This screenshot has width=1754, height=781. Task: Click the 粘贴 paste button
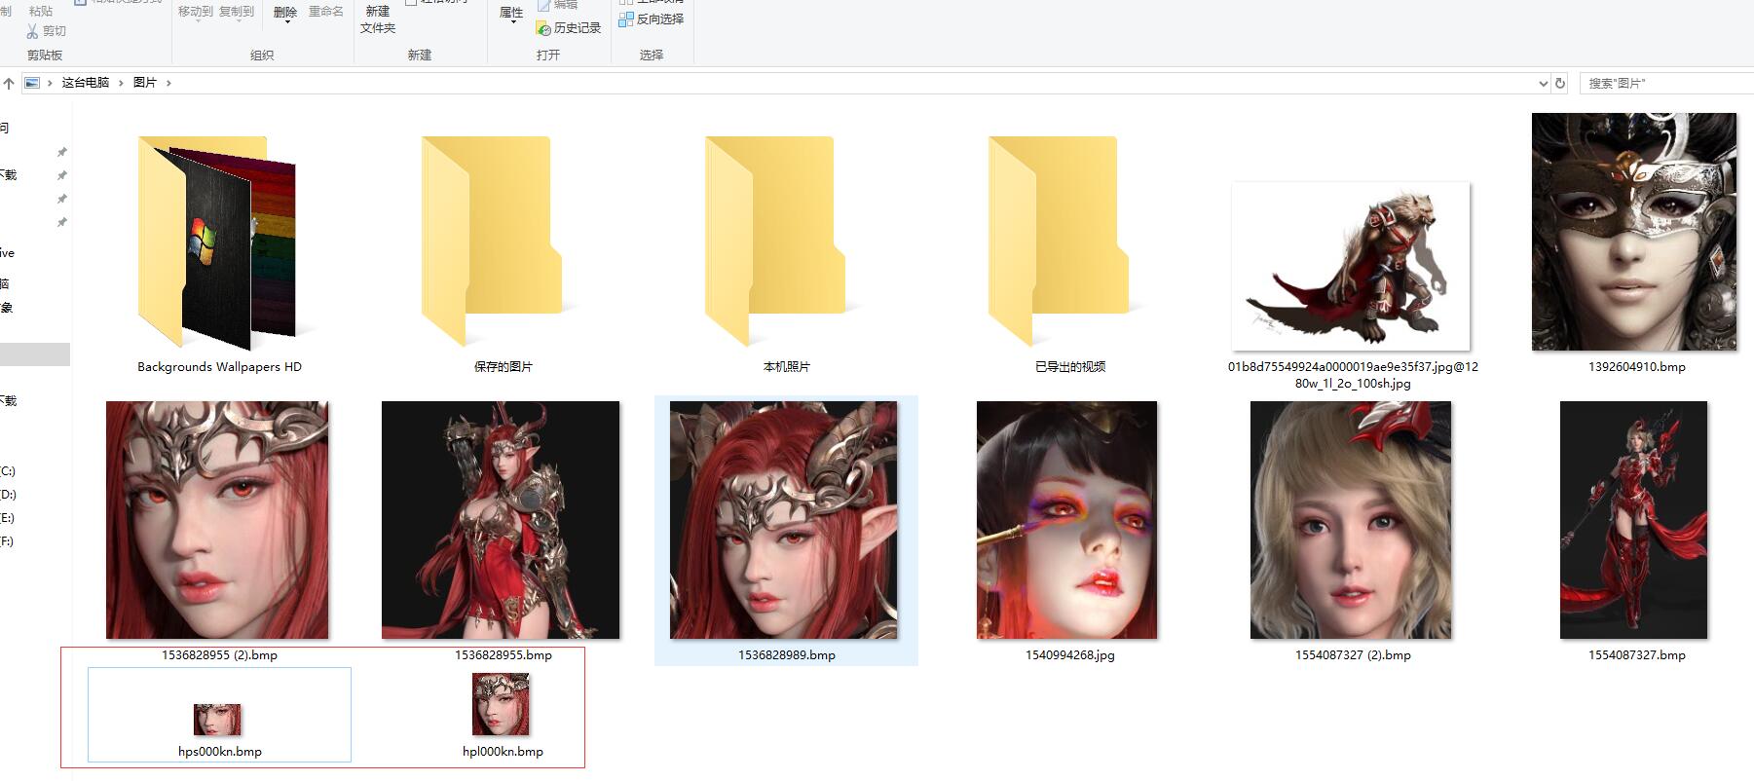pos(41,11)
